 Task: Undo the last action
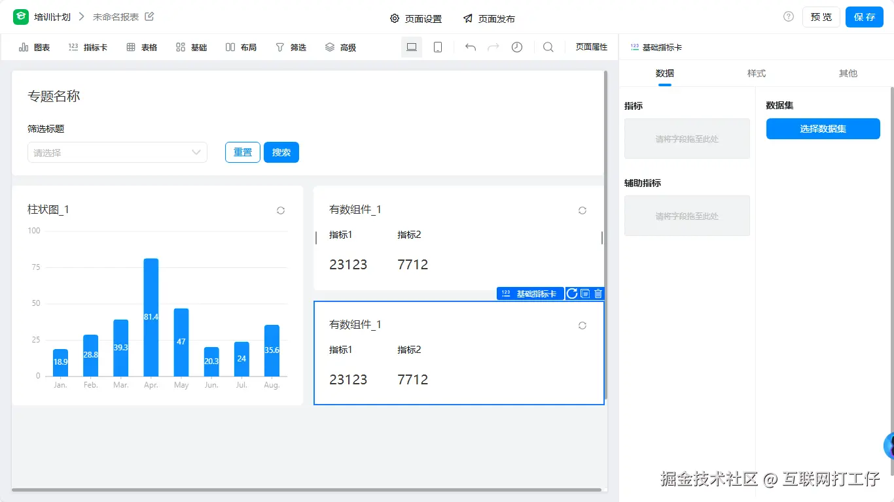[x=470, y=47]
